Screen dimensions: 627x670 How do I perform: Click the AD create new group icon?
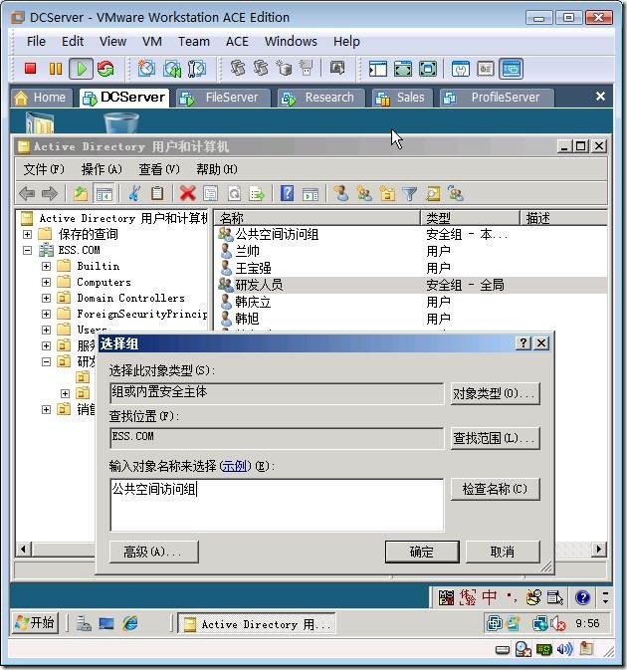[x=364, y=193]
